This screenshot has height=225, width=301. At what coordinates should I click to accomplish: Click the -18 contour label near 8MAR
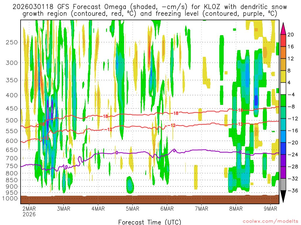coord(239,110)
